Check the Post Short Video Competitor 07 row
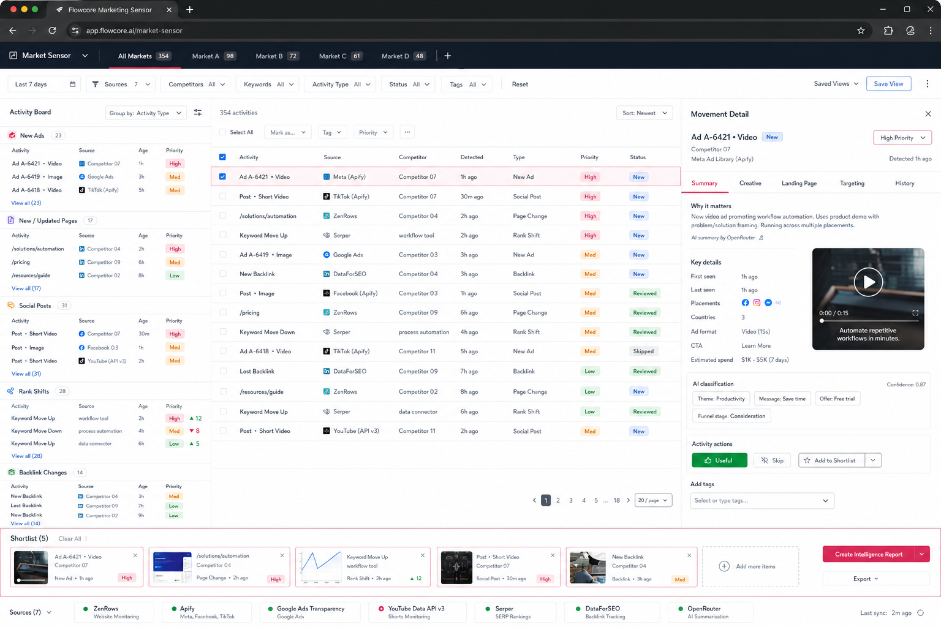 [x=222, y=197]
